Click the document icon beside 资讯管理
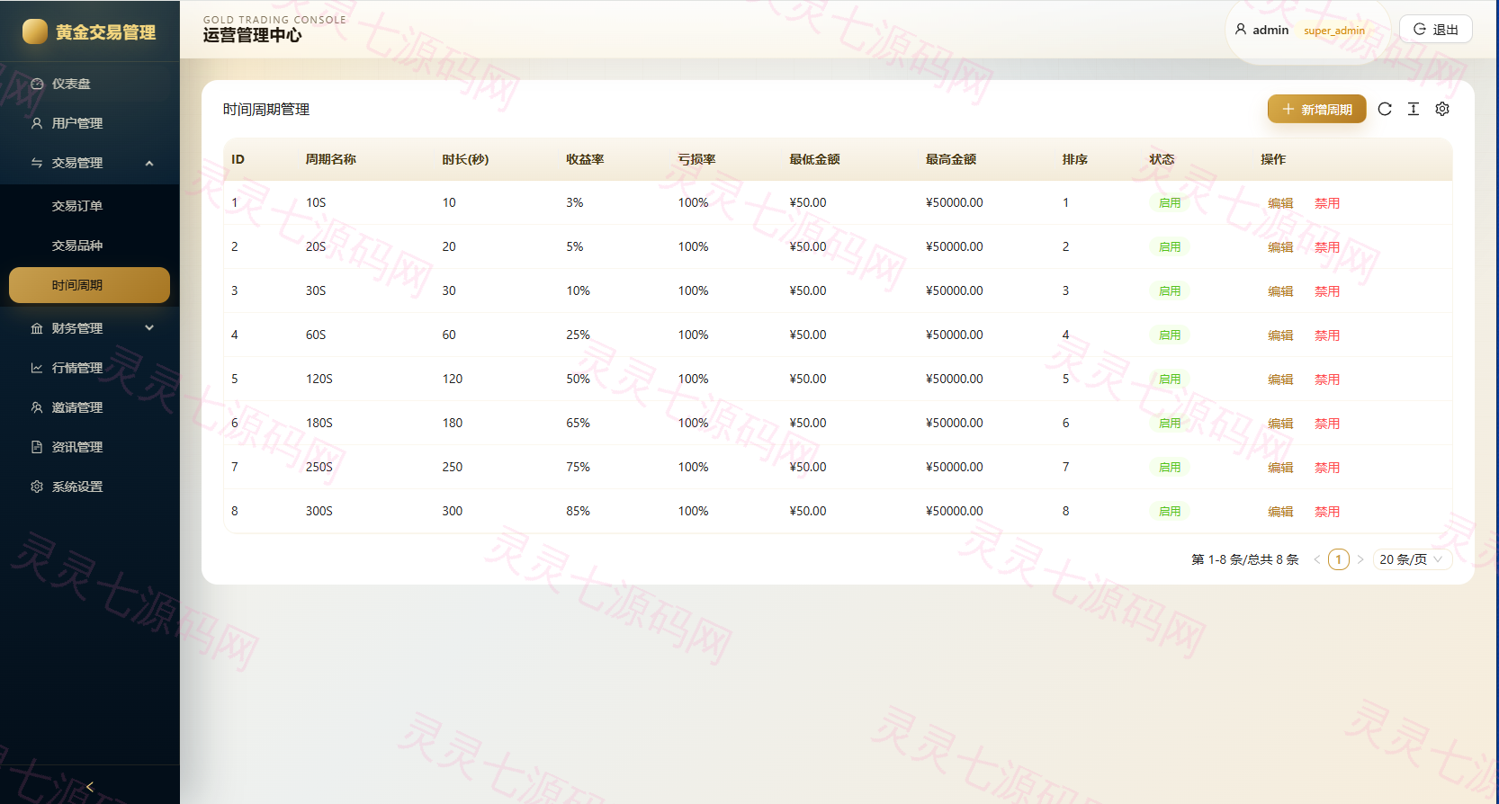Image resolution: width=1499 pixels, height=804 pixels. click(x=37, y=447)
